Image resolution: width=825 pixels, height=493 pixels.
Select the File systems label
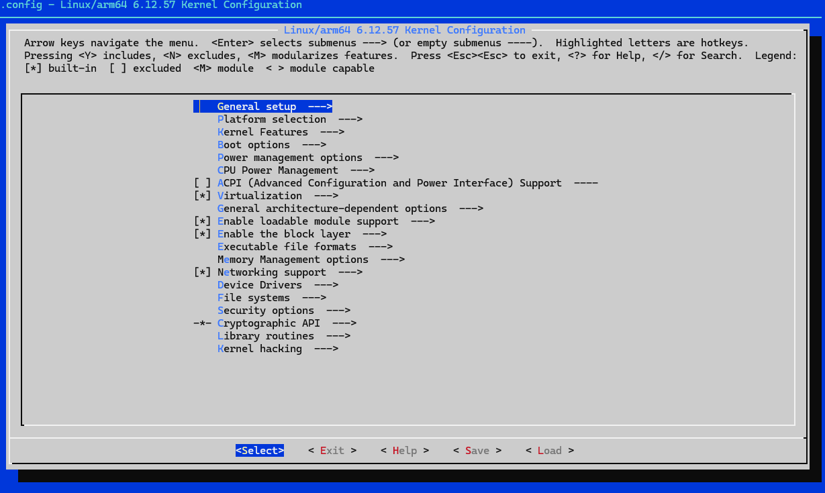(x=254, y=298)
